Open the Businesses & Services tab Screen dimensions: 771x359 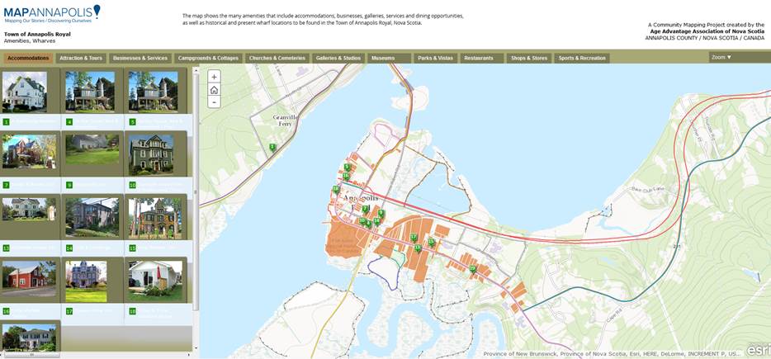coord(140,59)
